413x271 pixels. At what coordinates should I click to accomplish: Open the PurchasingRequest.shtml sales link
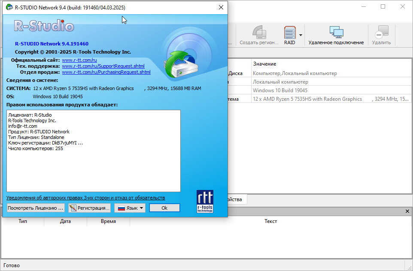[106, 72]
